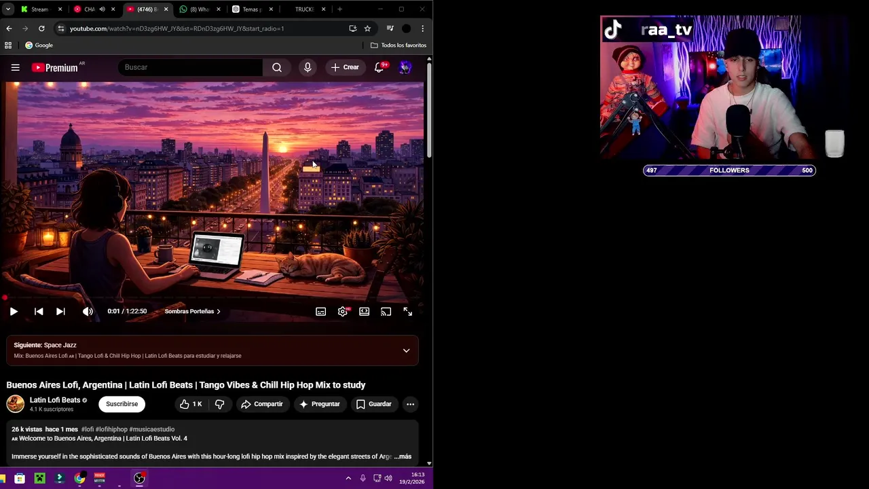Open Microsoft Store from taskbar
This screenshot has height=489, width=869.
click(x=20, y=478)
